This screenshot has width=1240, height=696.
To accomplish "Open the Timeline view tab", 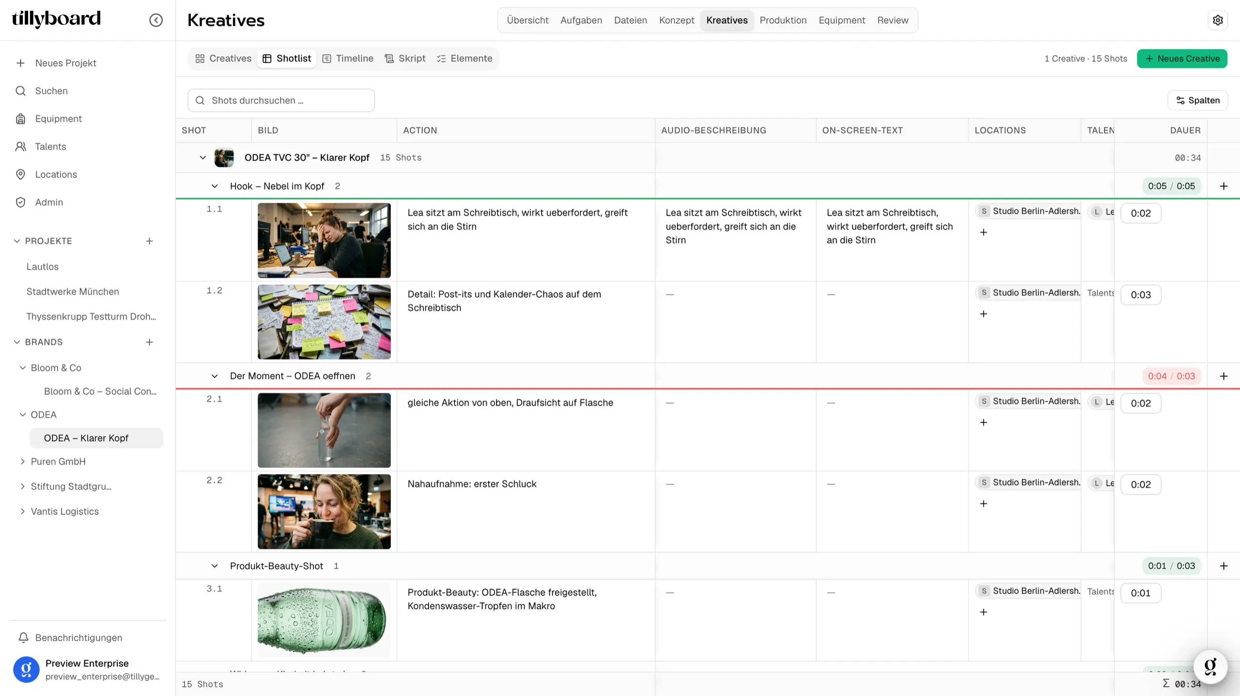I will click(x=348, y=59).
